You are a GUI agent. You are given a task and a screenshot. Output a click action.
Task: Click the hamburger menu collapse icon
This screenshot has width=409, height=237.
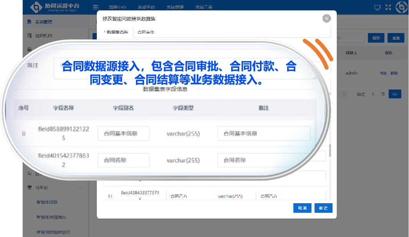pos(96,7)
